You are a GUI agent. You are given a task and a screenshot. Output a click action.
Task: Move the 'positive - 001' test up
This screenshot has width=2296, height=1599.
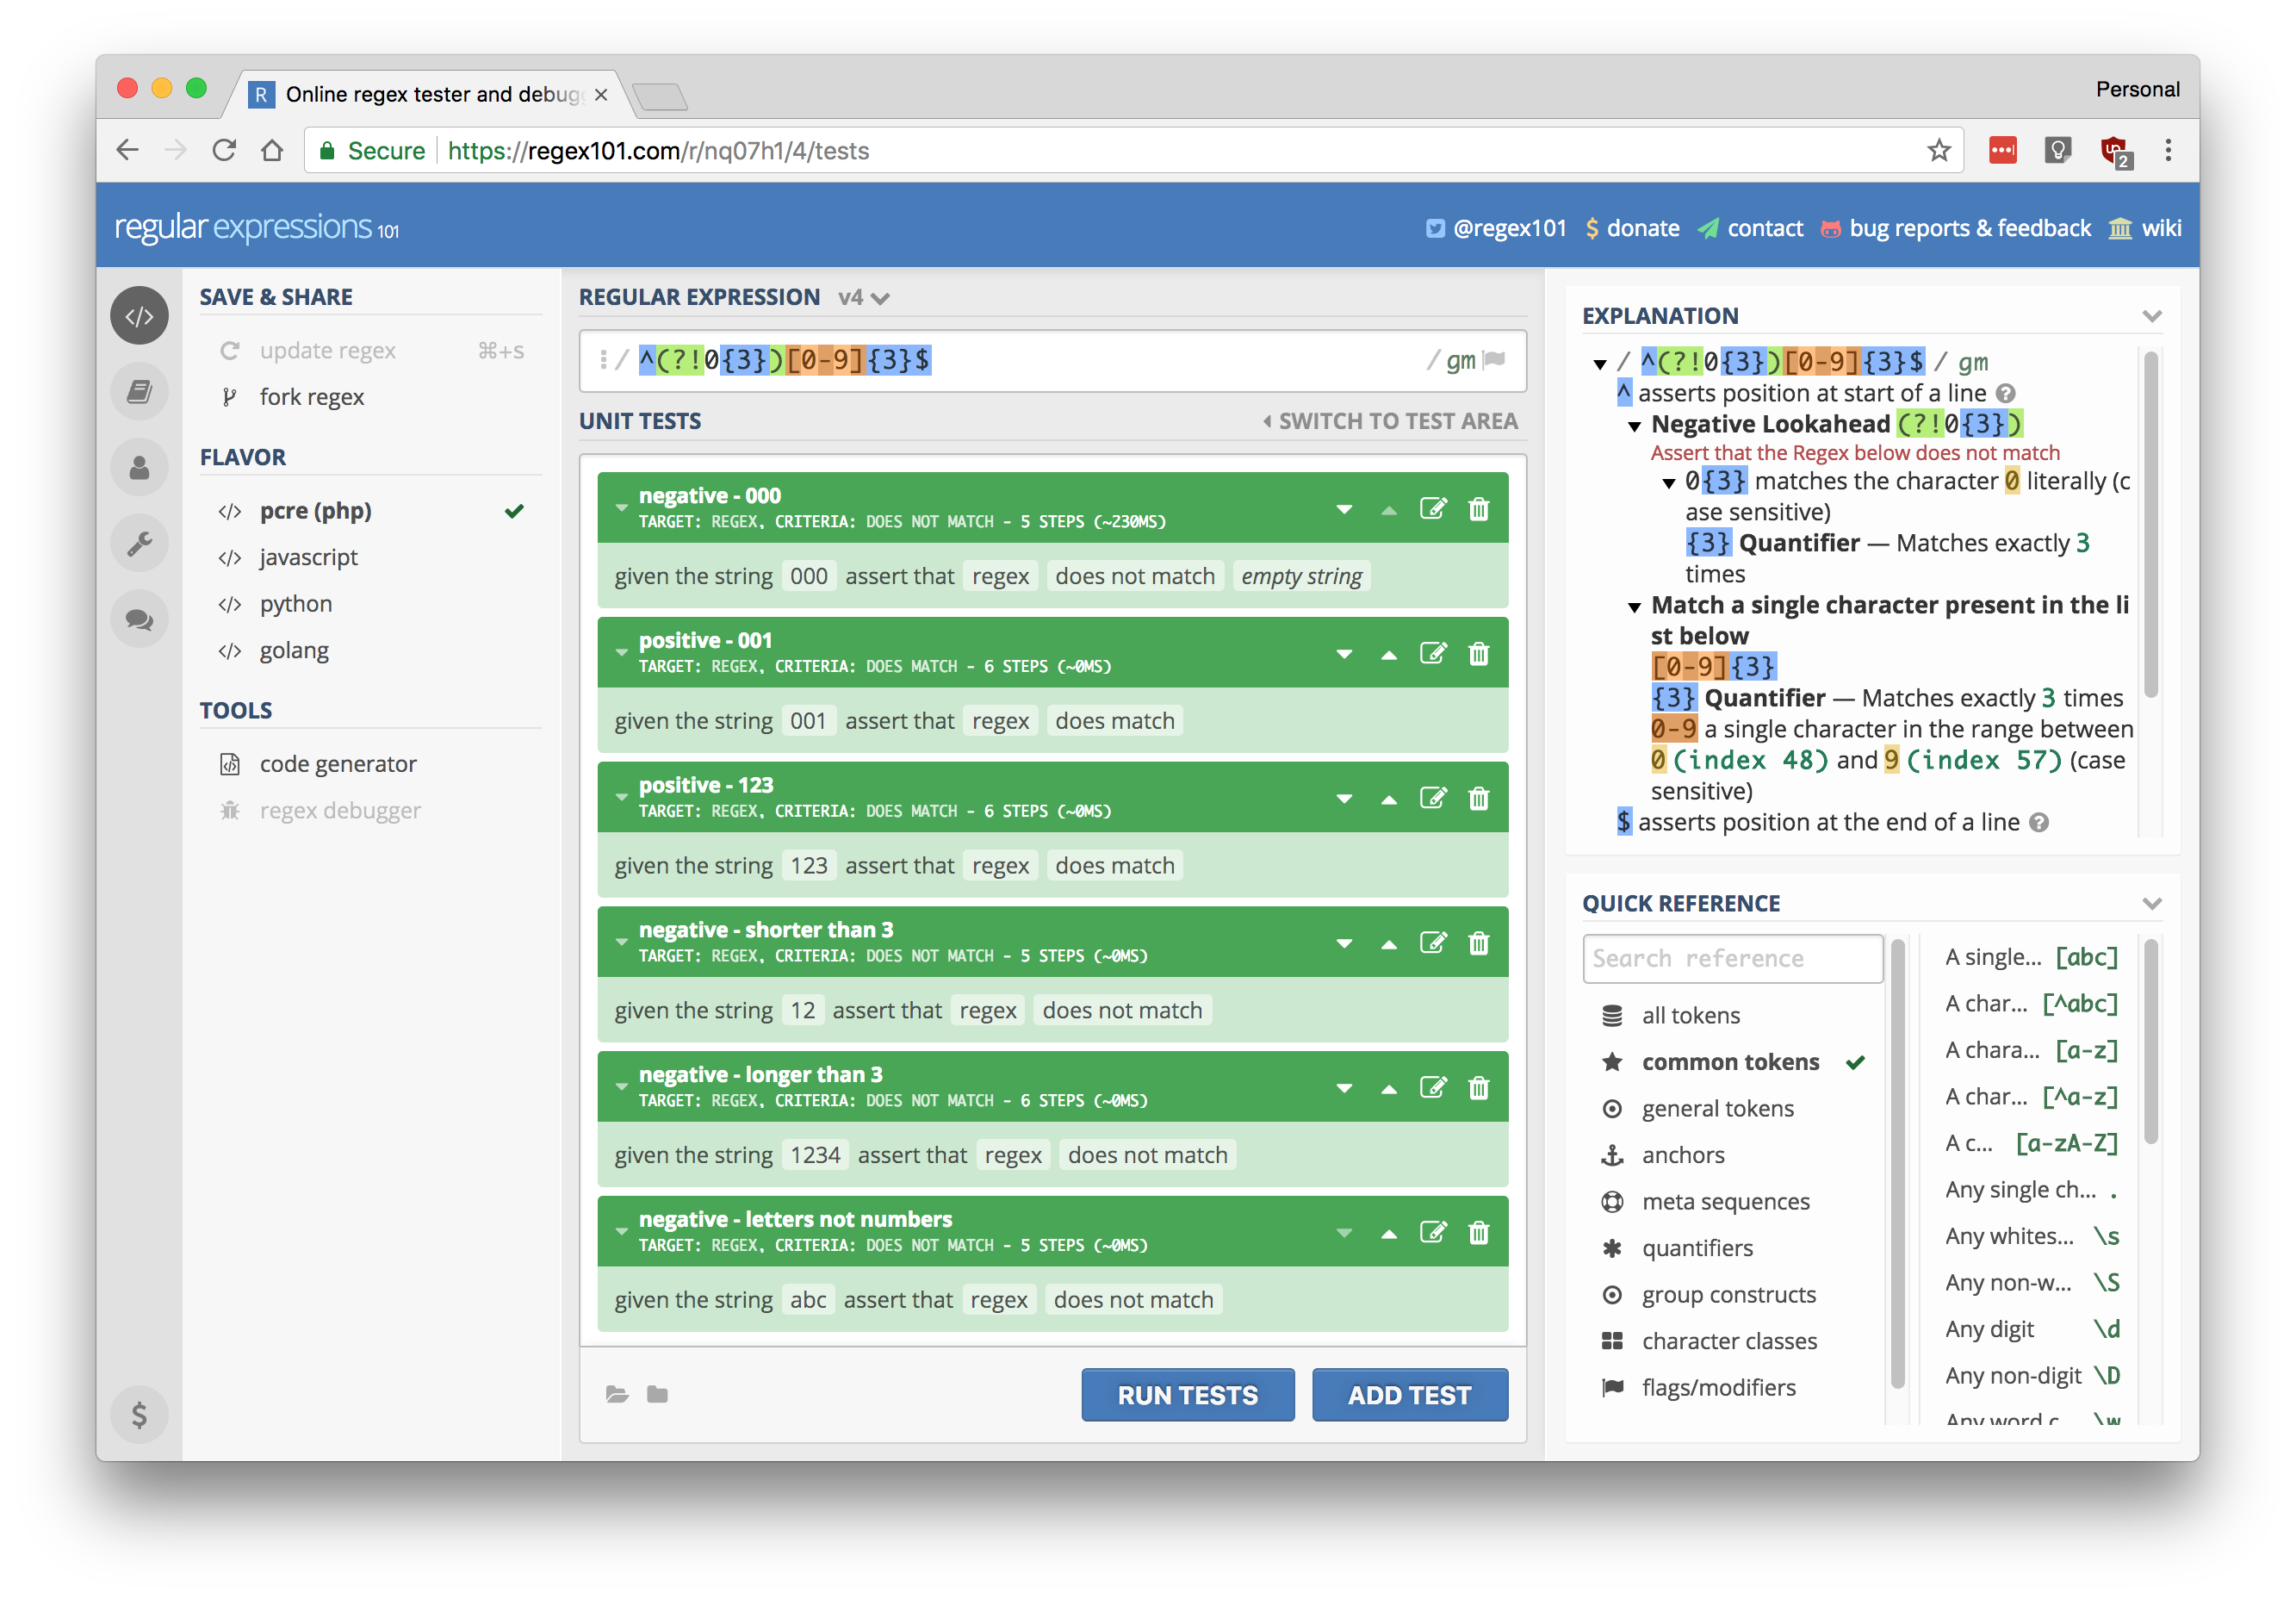click(x=1389, y=656)
